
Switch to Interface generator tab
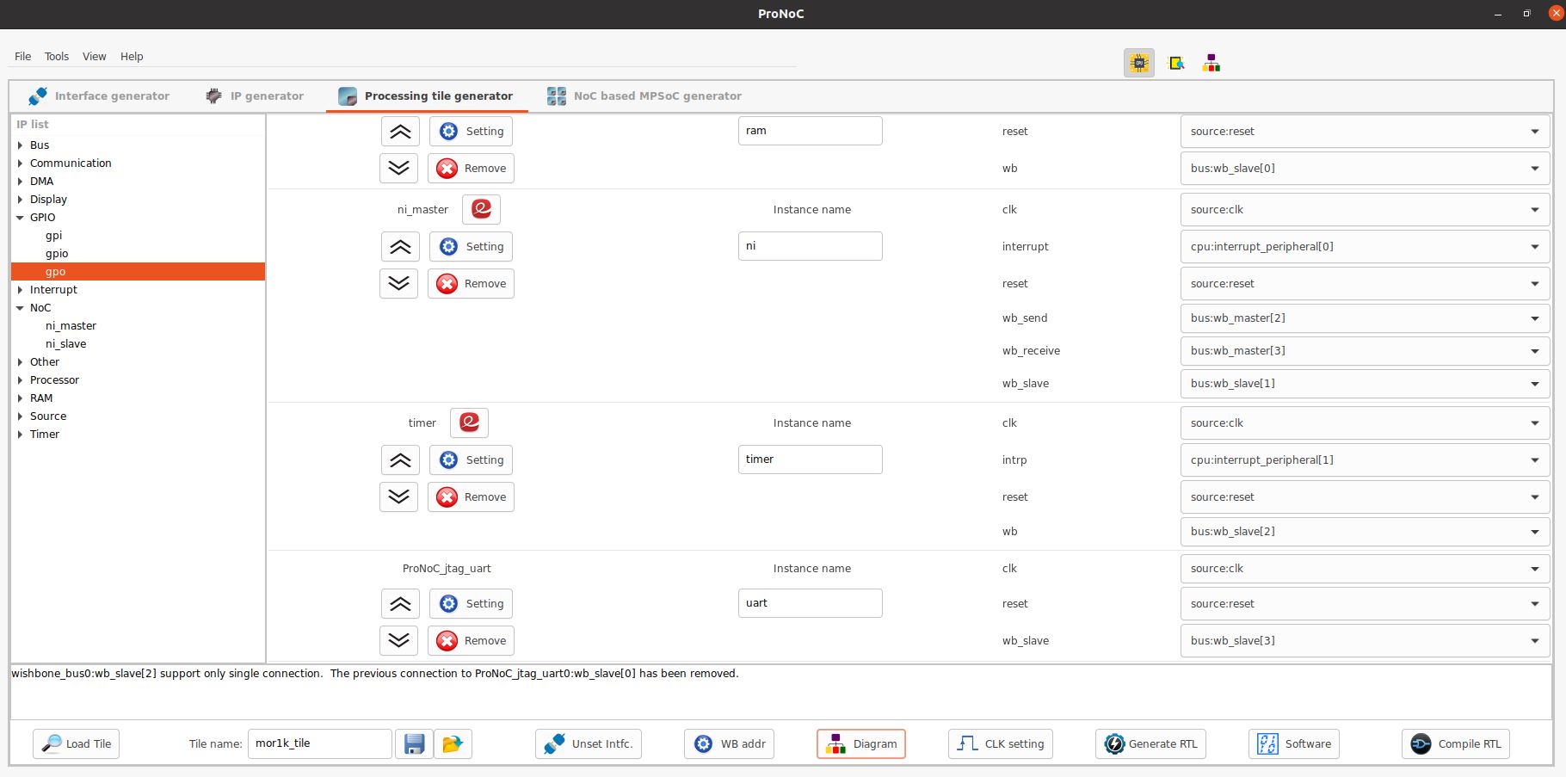click(x=99, y=96)
